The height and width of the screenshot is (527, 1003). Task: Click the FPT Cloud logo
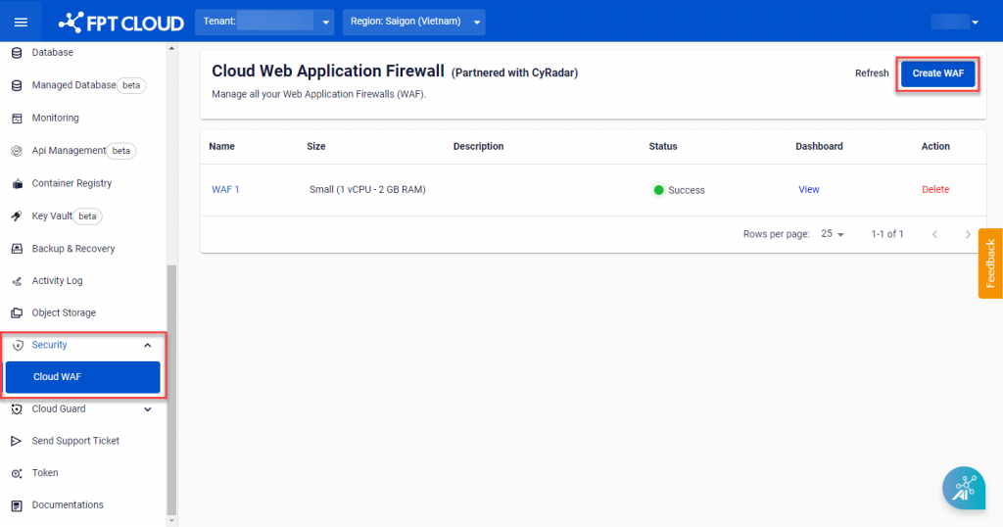[121, 22]
